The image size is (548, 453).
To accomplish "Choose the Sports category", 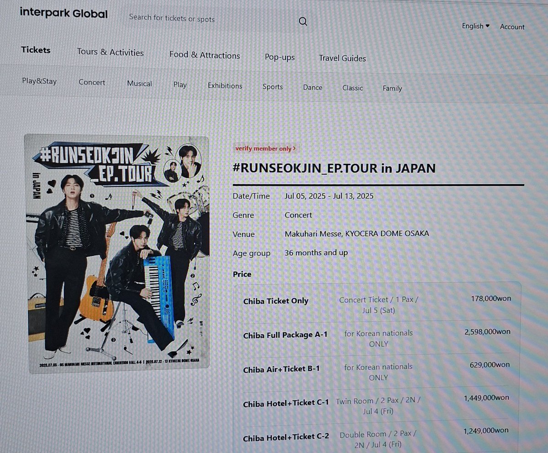I will point(273,86).
